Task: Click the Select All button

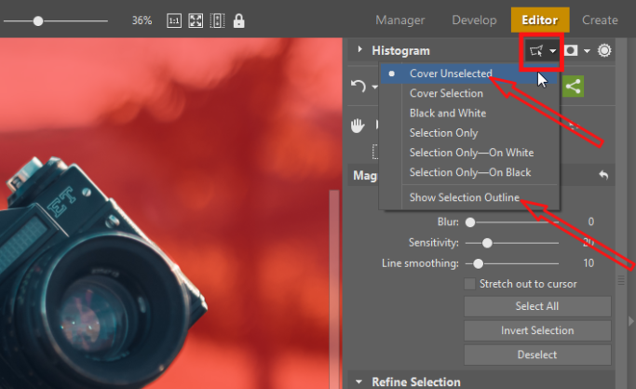Action: 537,306
